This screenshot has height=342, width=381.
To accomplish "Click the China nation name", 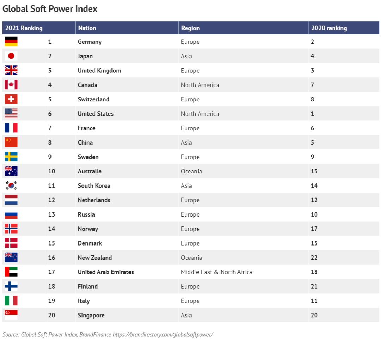I will tap(85, 142).
